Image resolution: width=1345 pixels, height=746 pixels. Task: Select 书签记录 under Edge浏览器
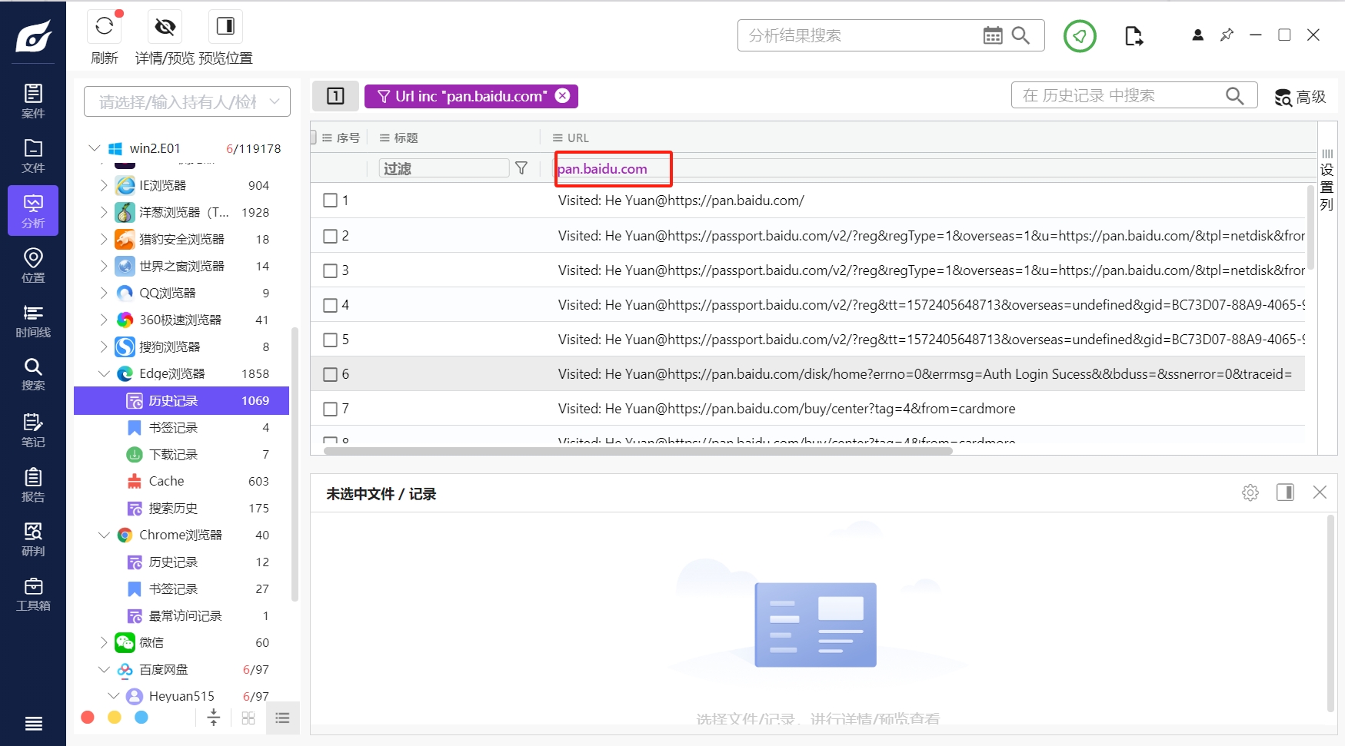pyautogui.click(x=181, y=428)
